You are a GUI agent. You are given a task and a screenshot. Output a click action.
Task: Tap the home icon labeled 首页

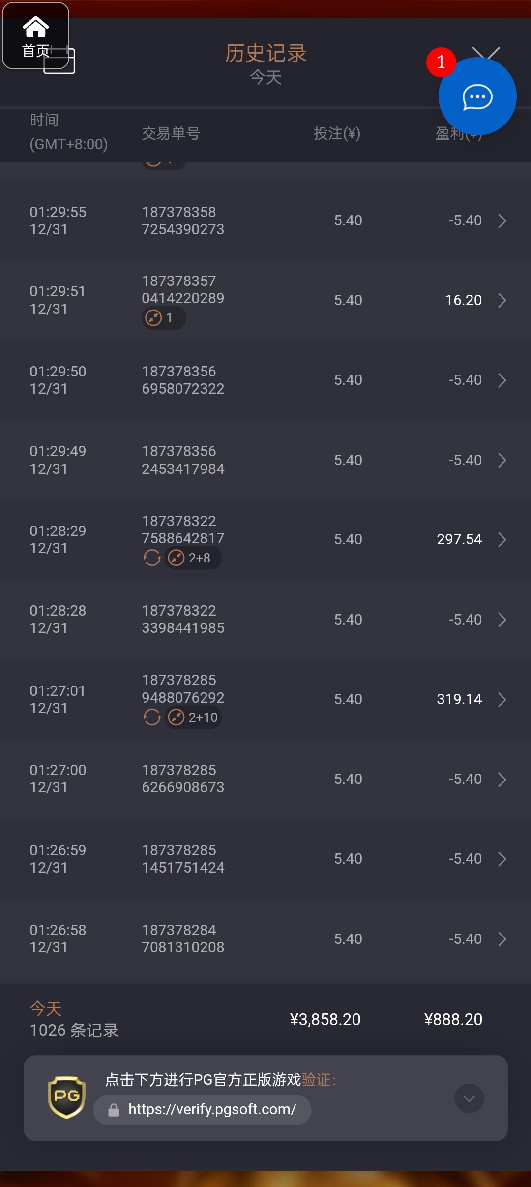pos(35,35)
